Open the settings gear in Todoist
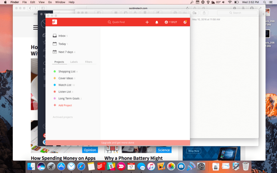The image size is (277, 173). [185, 22]
